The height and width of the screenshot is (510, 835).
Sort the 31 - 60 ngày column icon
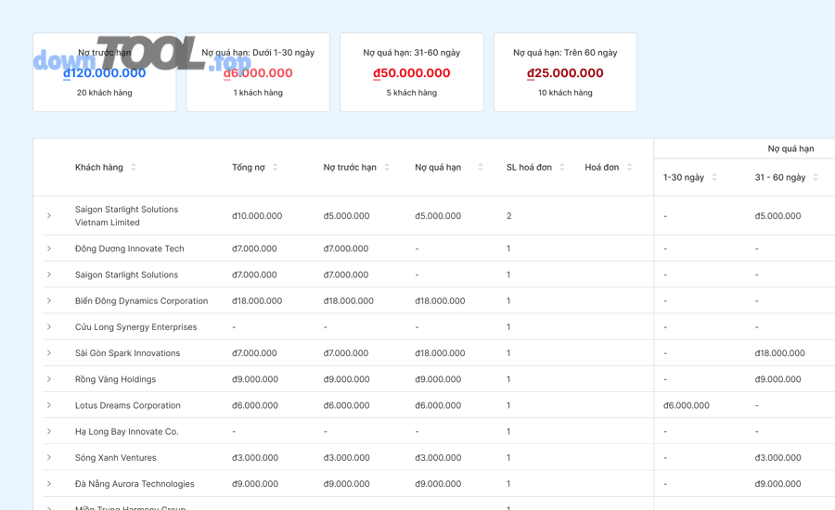click(x=816, y=177)
